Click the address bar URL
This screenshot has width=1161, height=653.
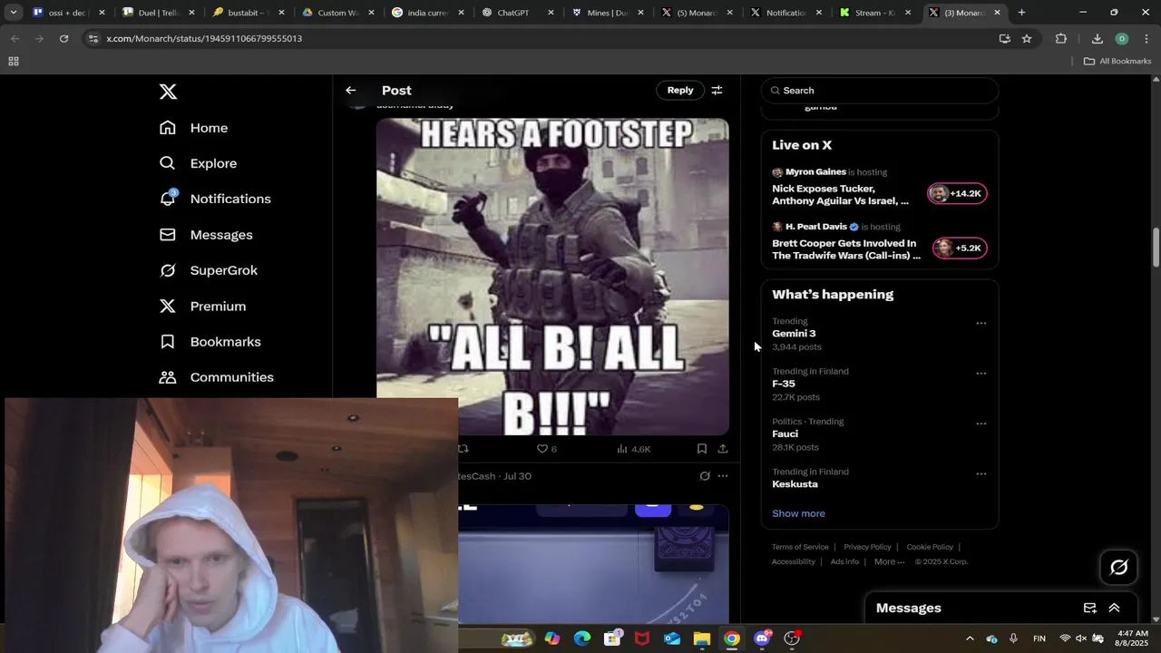[x=204, y=39]
